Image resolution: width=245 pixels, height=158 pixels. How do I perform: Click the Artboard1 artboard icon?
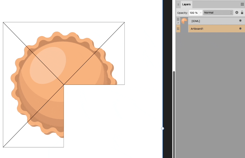[x=178, y=29]
